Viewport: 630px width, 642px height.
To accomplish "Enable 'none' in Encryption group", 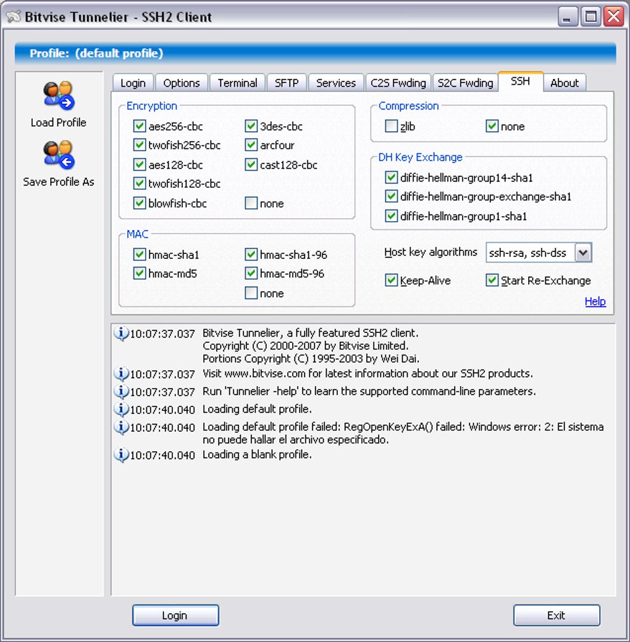I will point(251,203).
